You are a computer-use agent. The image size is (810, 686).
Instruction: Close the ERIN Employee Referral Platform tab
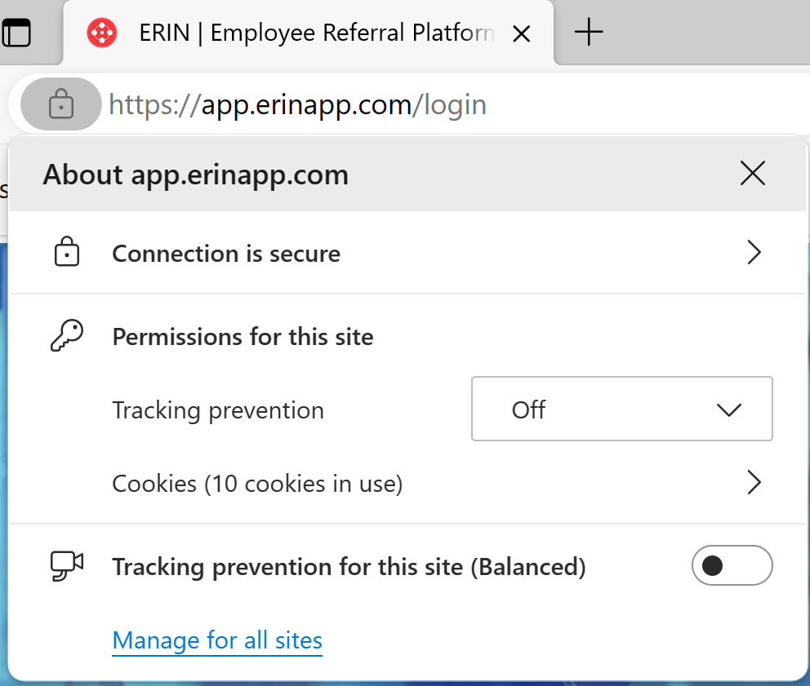[521, 33]
